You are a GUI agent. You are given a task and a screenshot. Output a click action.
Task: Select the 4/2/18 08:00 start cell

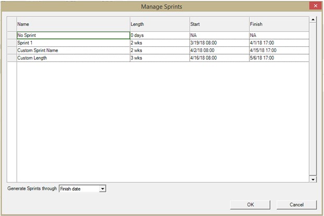[220, 50]
